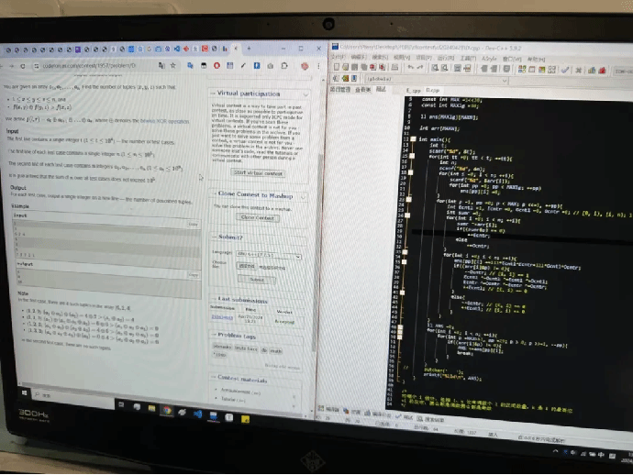633x475 pixels.
Task: Click the Clone Contest button
Action: click(x=258, y=217)
